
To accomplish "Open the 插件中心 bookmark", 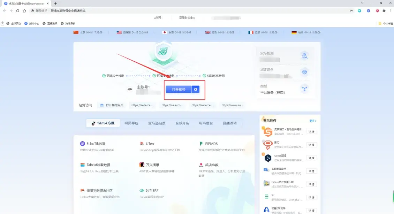I will [32, 23].
